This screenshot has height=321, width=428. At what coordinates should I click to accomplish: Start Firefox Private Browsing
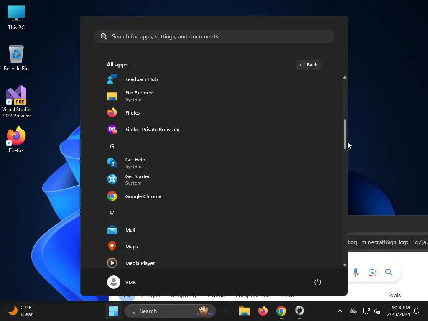tap(214, 130)
